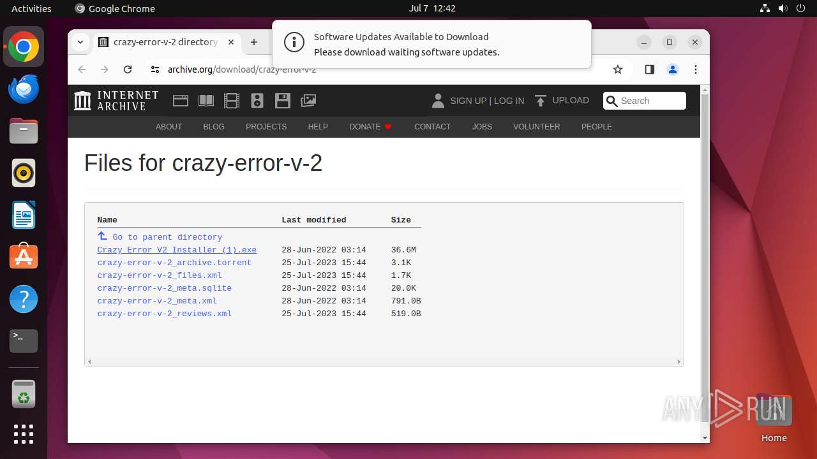Screen dimensions: 817x459
Task: Open the PEOPLE menu item
Action: point(597,127)
